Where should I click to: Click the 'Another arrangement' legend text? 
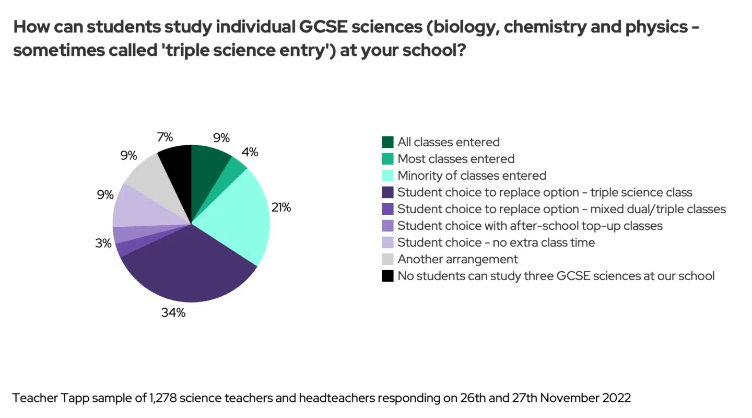tap(457, 259)
